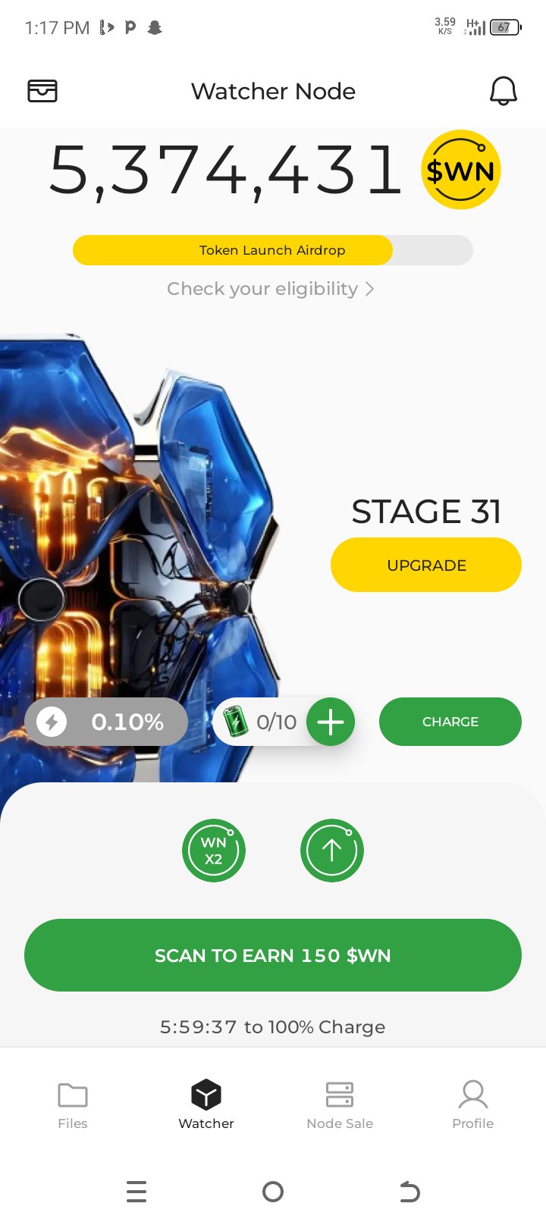The image size is (546, 1222).
Task: Tap the Android back navigation button
Action: [409, 1192]
